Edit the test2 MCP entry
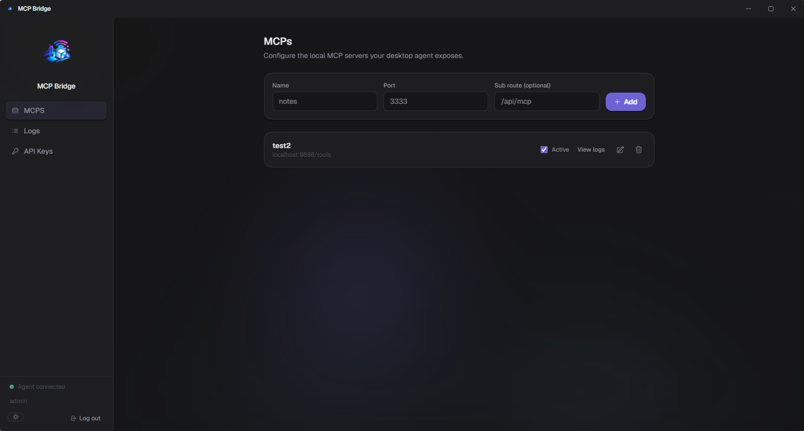This screenshot has height=431, width=804. pyautogui.click(x=620, y=150)
